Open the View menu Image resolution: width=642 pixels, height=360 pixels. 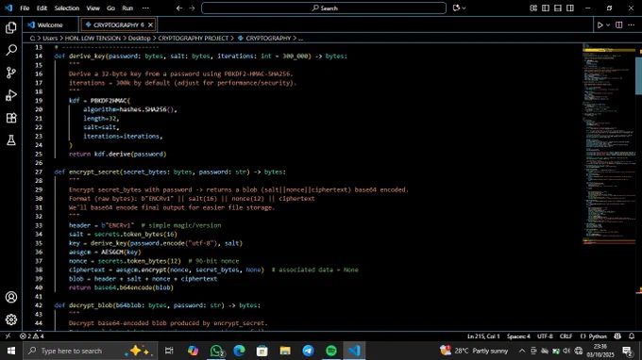coord(93,8)
